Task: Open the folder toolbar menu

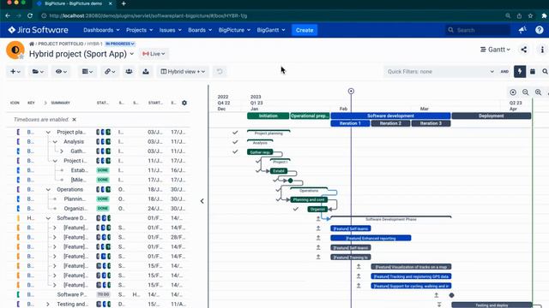Action: pos(38,72)
